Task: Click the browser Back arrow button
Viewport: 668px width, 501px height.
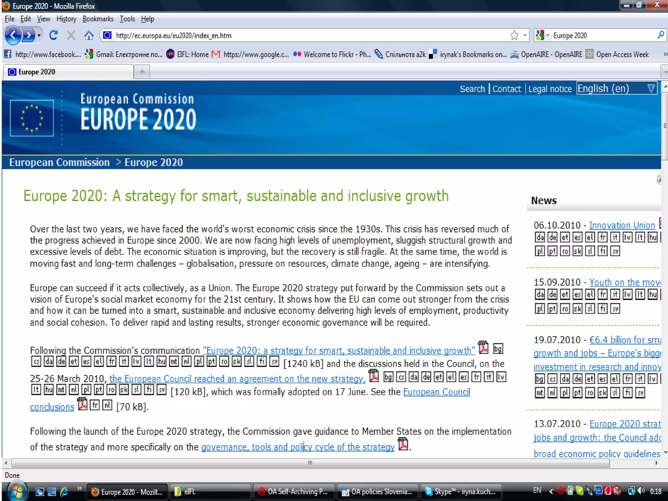Action: (x=13, y=35)
